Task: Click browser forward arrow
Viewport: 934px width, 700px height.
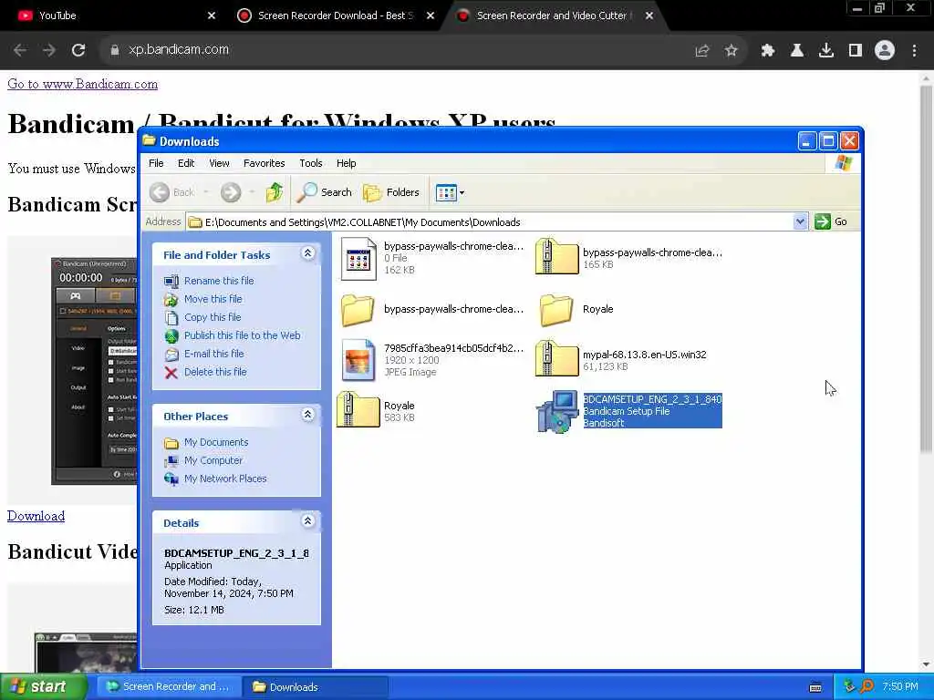Action: click(x=49, y=50)
